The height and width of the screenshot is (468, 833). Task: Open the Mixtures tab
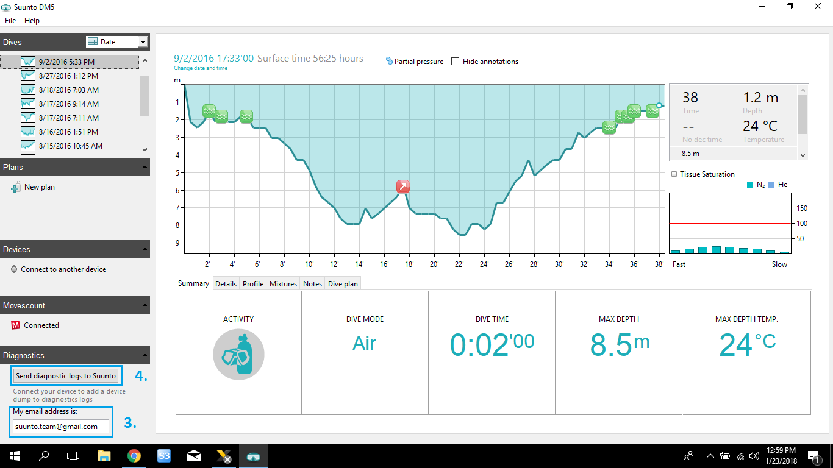tap(283, 284)
